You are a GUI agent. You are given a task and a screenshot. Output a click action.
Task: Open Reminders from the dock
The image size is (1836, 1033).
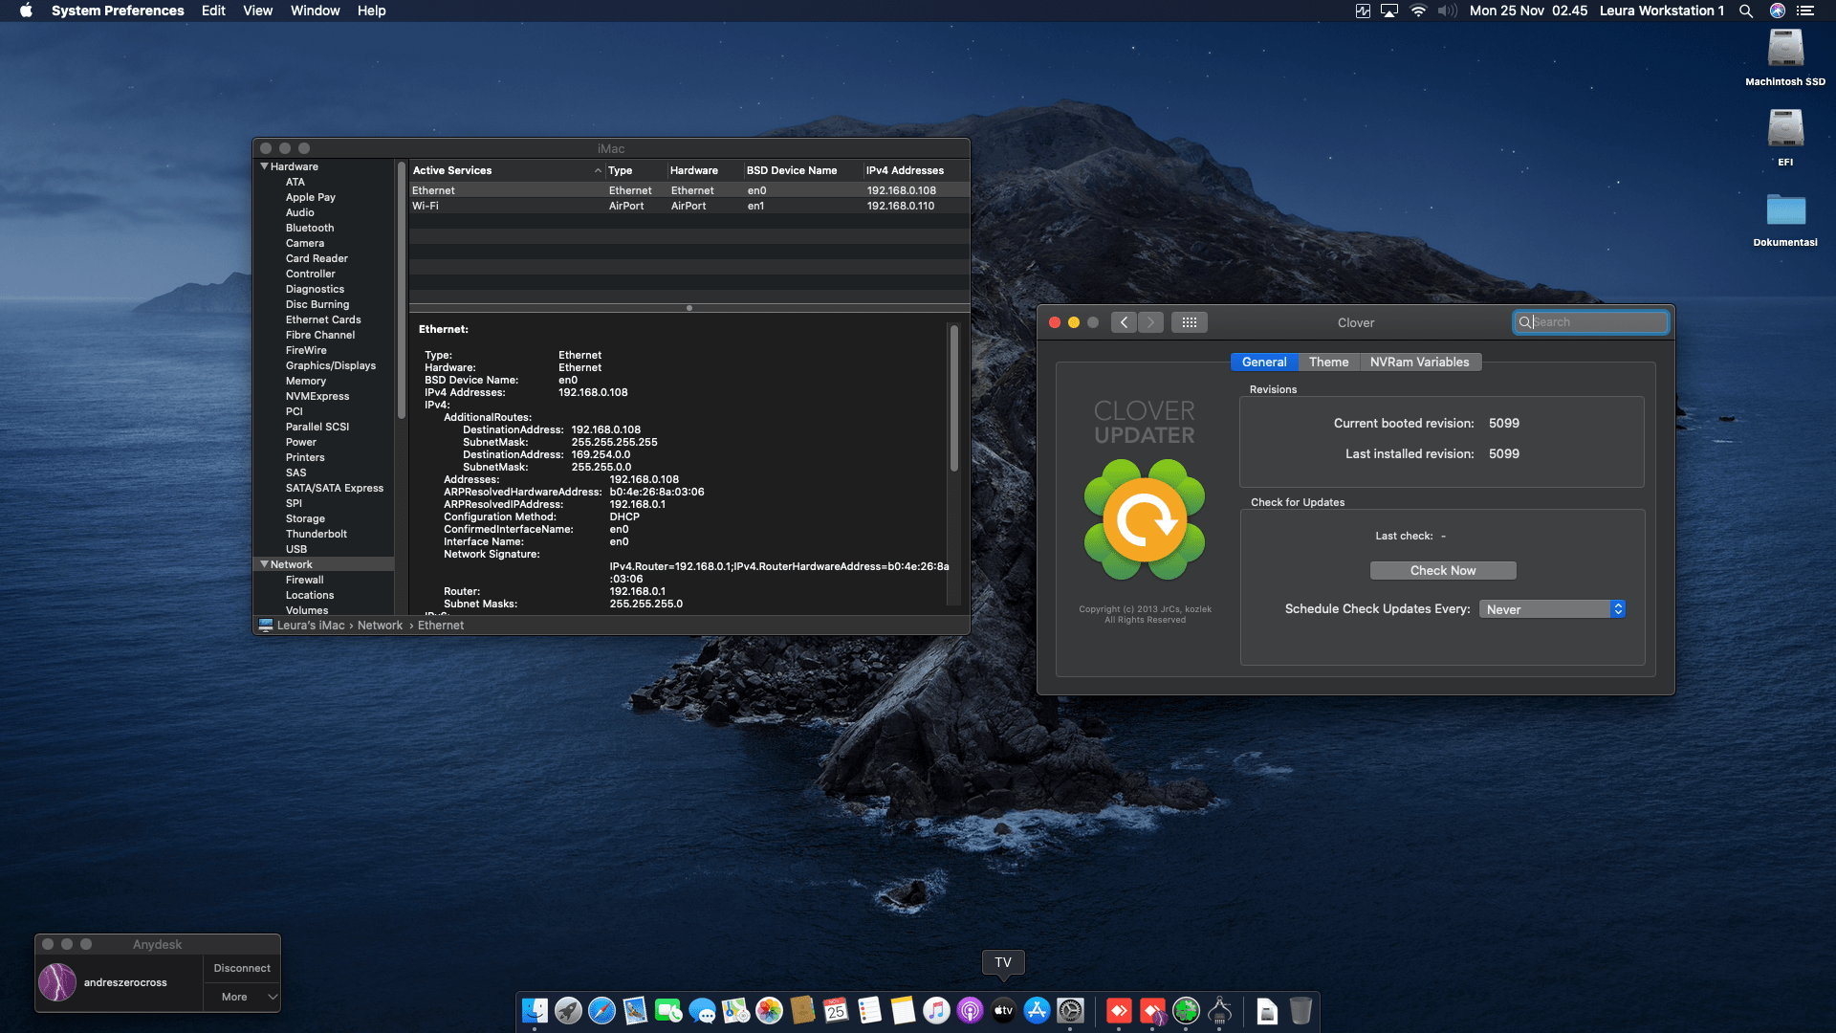869,1011
